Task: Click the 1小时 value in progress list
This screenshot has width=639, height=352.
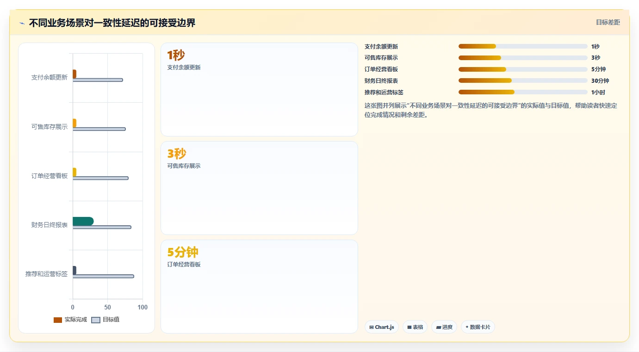Action: (598, 93)
